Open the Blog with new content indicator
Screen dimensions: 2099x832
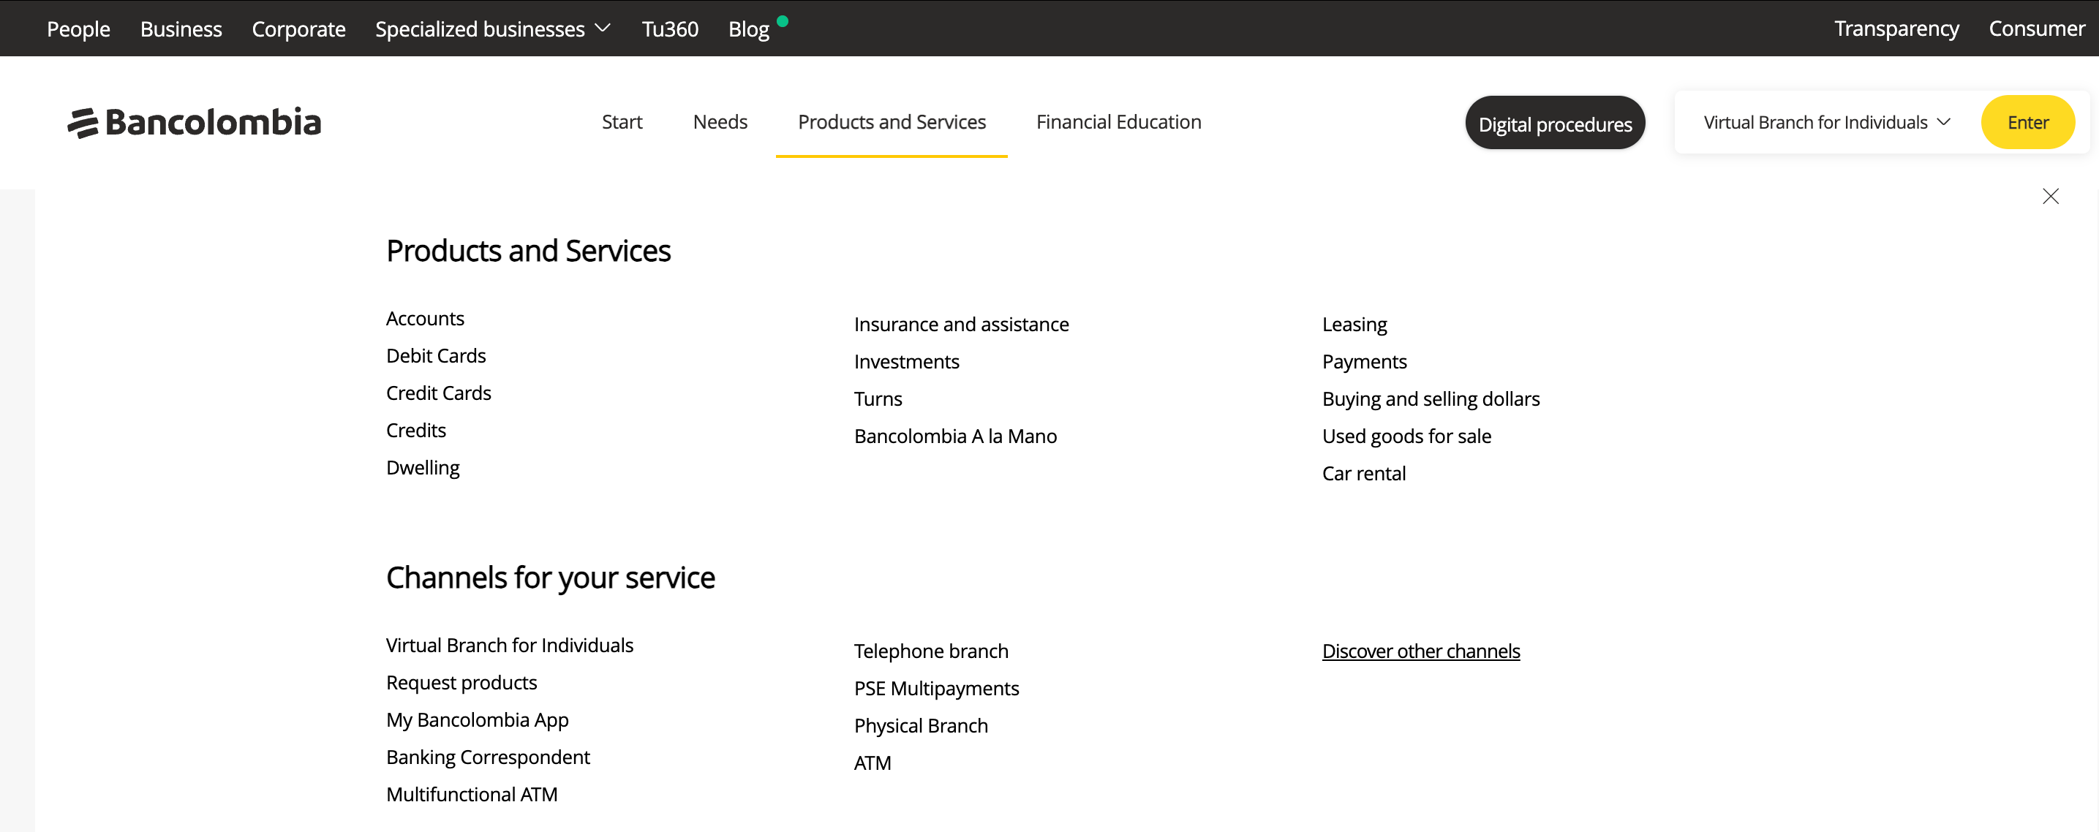748,29
